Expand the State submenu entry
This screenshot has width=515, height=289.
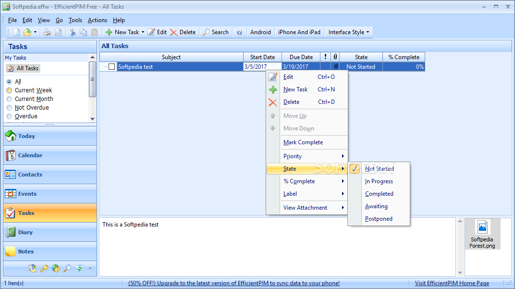point(307,169)
